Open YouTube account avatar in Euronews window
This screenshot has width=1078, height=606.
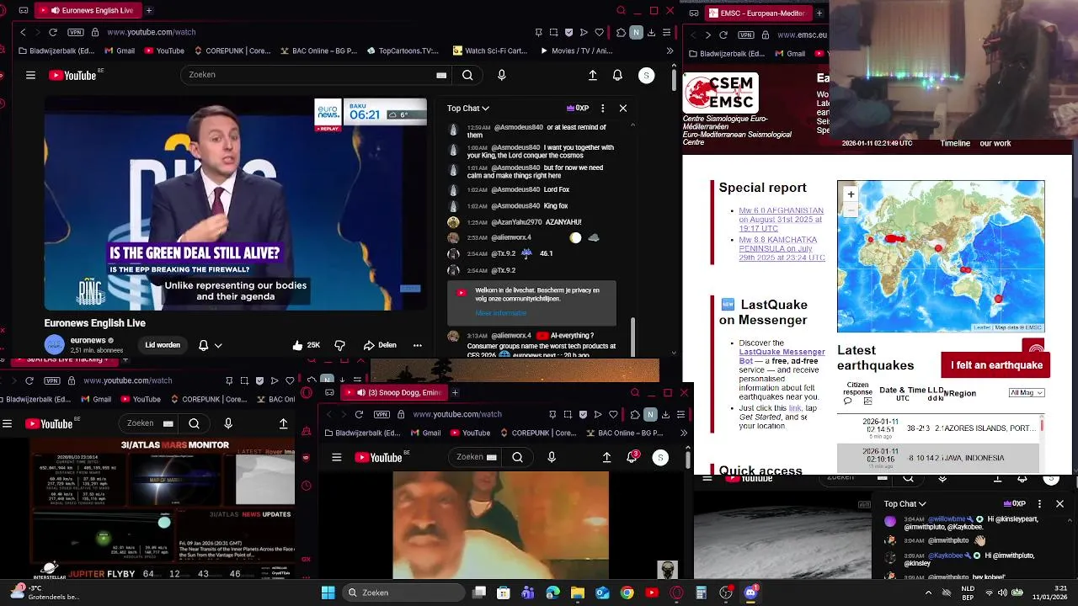(x=646, y=75)
